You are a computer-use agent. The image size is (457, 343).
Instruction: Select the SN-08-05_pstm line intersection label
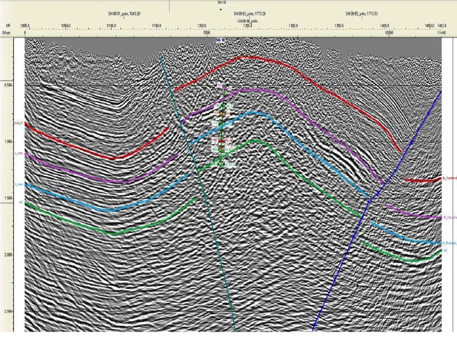tap(362, 14)
